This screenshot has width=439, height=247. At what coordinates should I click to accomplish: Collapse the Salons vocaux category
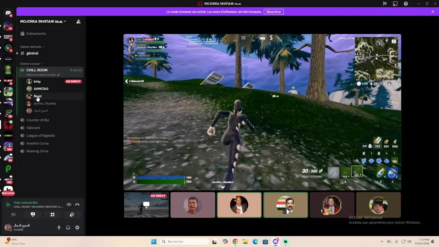(31, 63)
